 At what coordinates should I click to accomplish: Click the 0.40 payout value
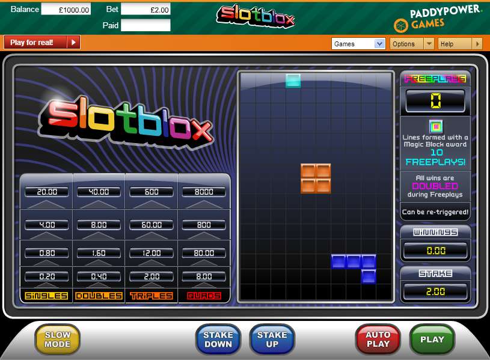[99, 276]
